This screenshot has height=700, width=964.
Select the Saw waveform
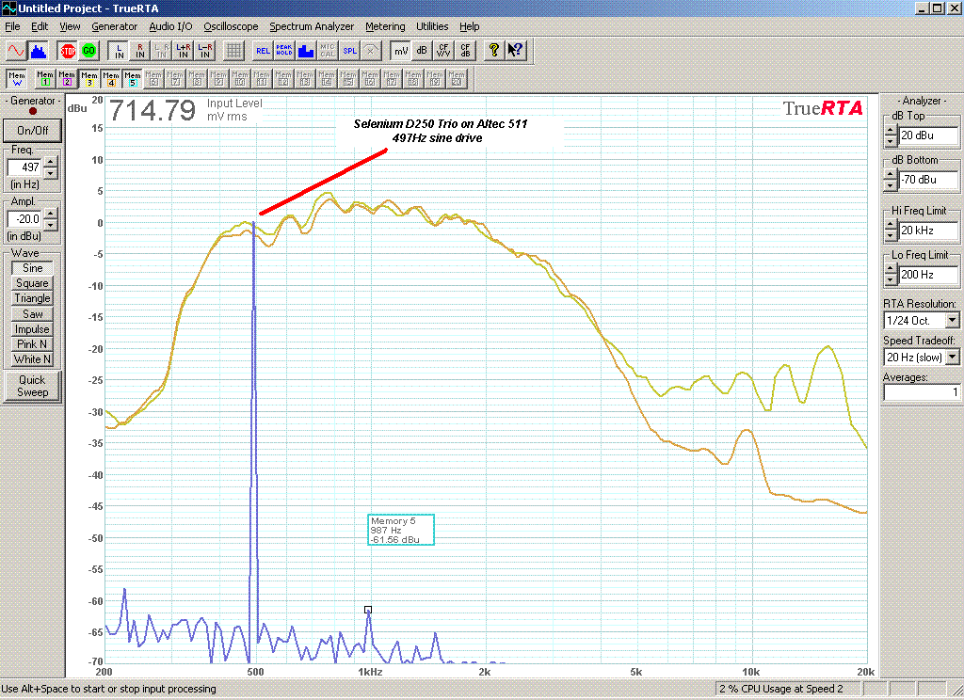pos(33,314)
